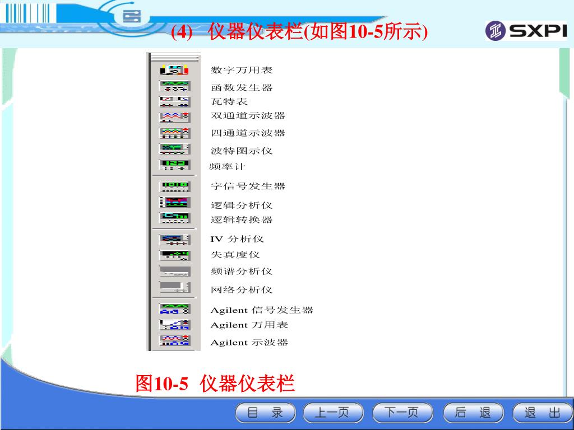Select the frequency counter icon

click(x=174, y=165)
